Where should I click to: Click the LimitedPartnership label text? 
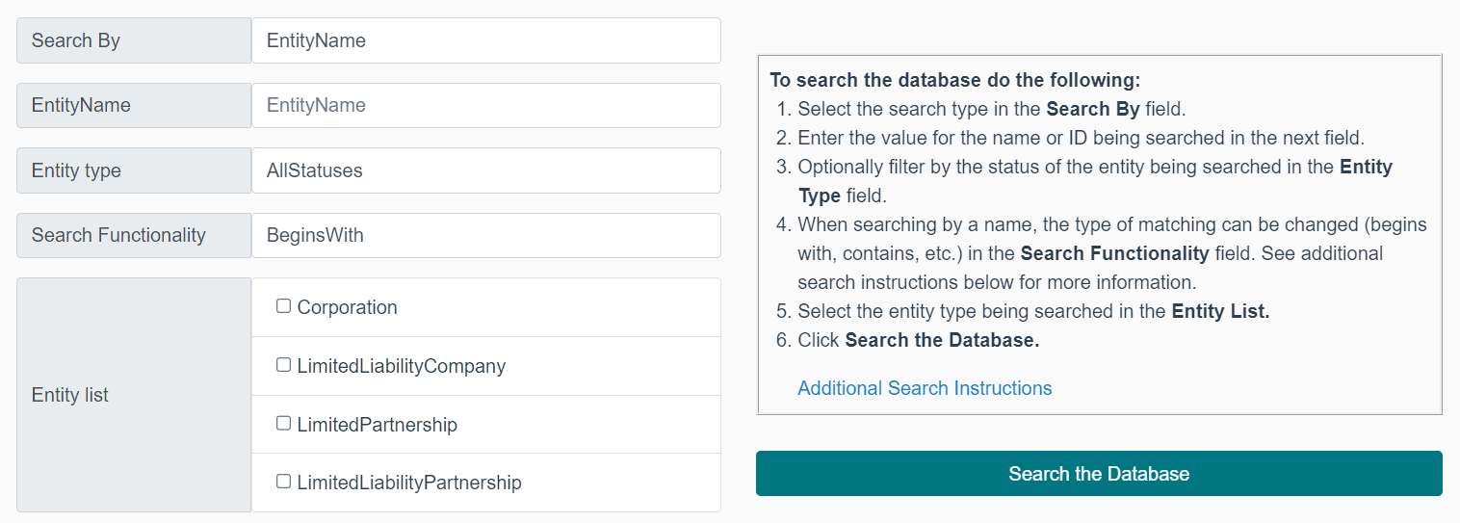point(377,425)
